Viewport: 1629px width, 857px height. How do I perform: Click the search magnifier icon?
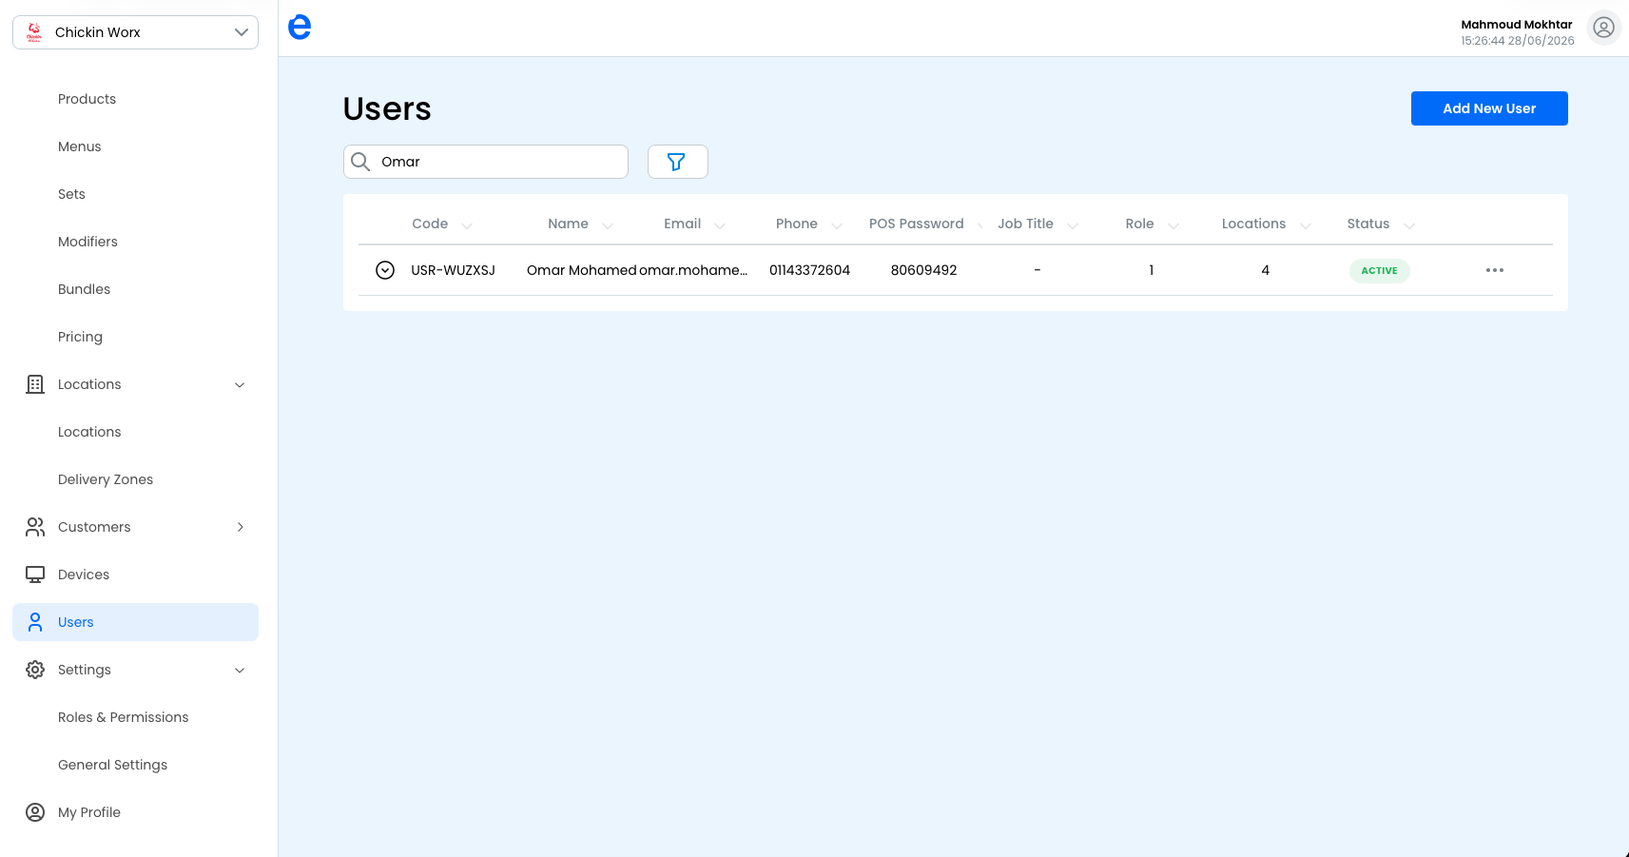click(x=360, y=162)
